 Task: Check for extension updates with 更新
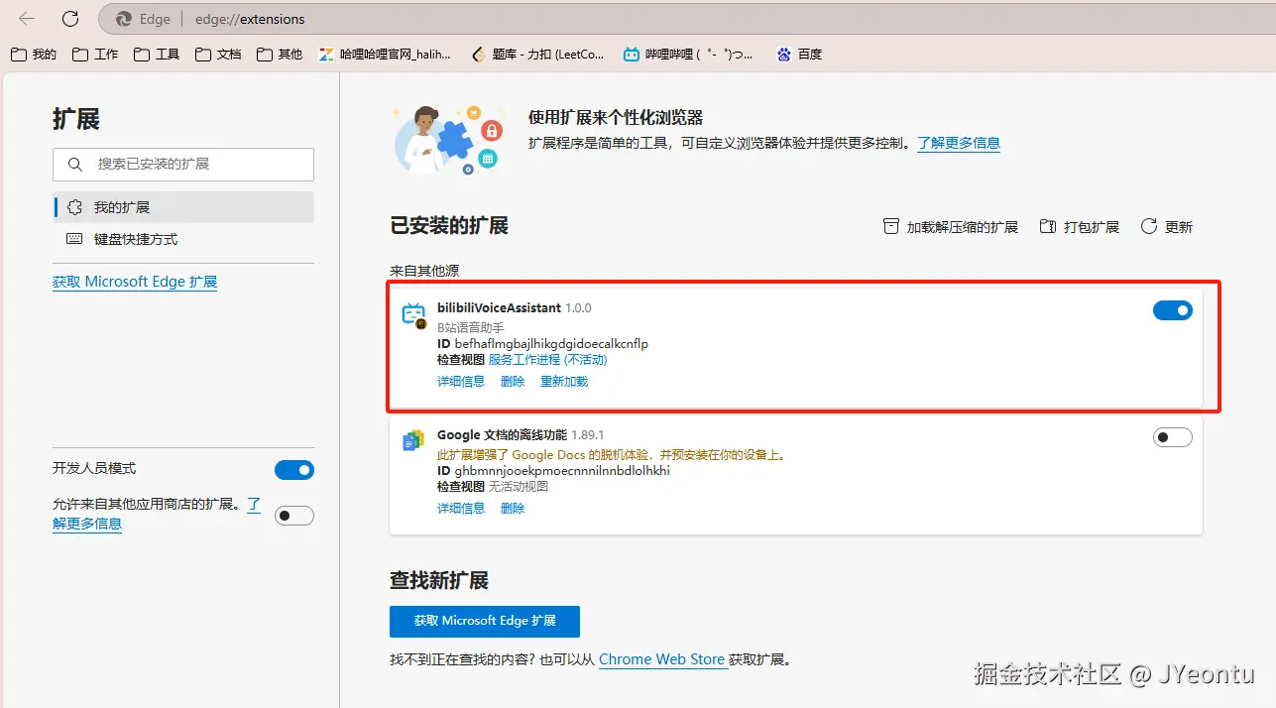click(1167, 227)
